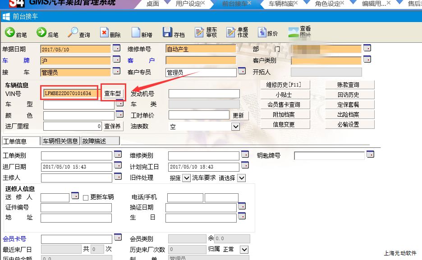Save using the 存档 floppy disk icon

tap(167, 32)
